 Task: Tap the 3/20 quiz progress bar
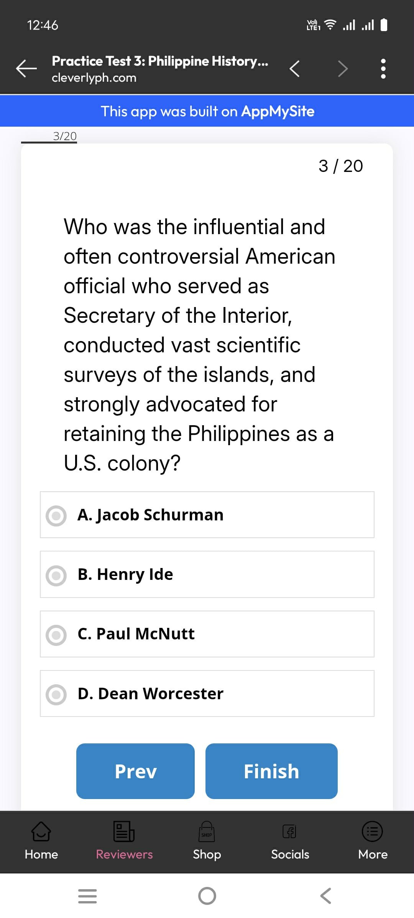coord(49,142)
